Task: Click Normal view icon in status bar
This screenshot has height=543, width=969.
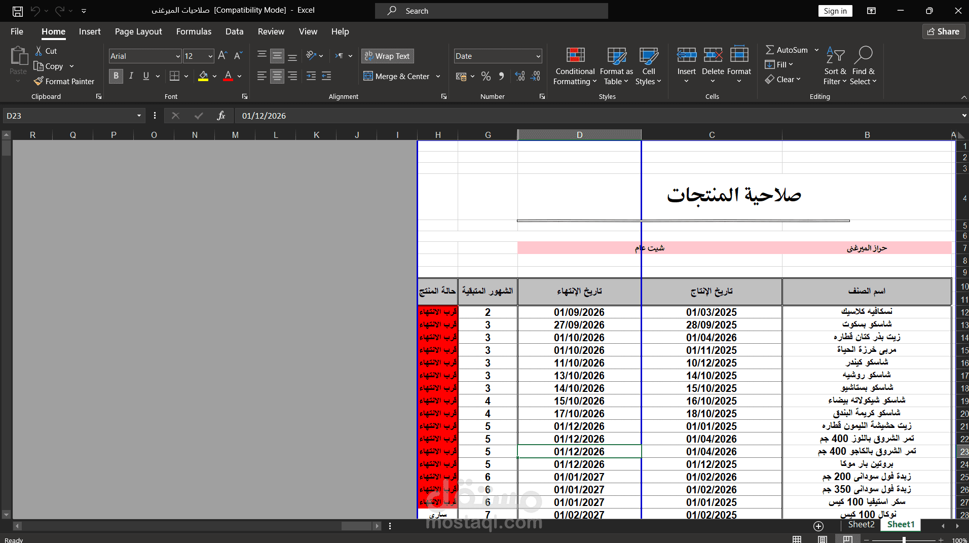Action: pyautogui.click(x=797, y=539)
